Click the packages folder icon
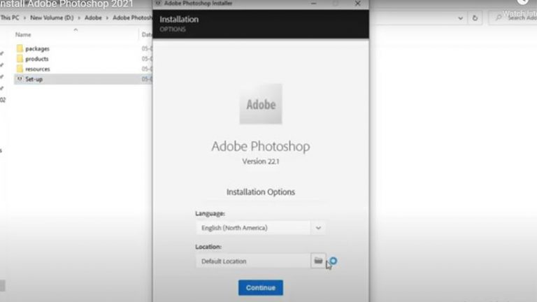This screenshot has width=537, height=302. (x=20, y=48)
